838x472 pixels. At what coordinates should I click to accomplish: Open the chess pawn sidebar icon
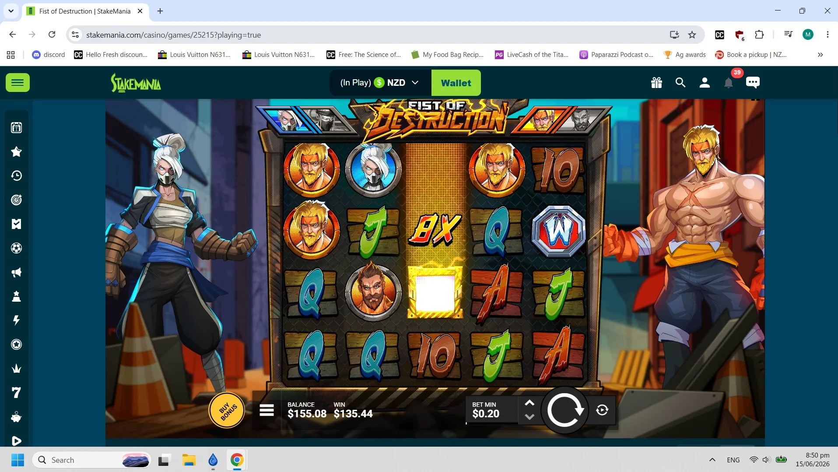pos(16,296)
